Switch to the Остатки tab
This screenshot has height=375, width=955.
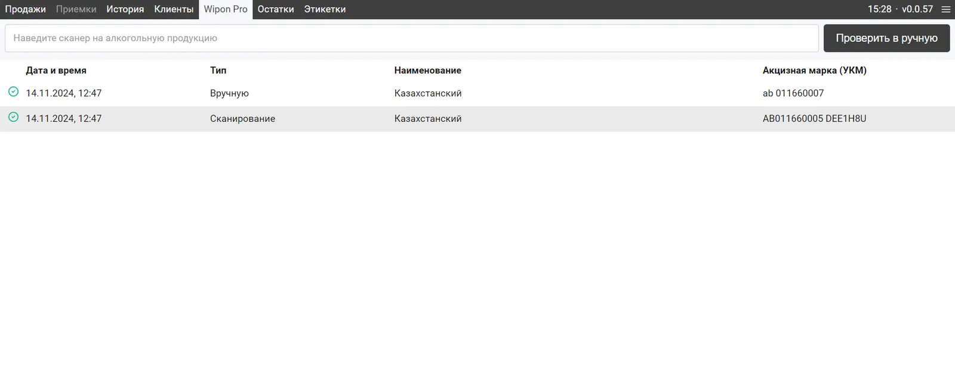click(x=275, y=10)
